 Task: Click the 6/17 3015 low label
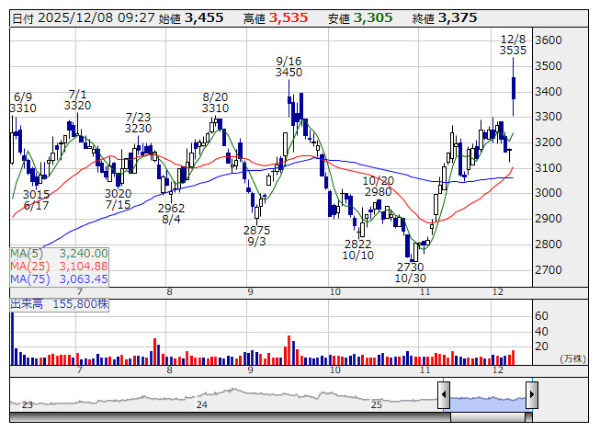pos(36,200)
